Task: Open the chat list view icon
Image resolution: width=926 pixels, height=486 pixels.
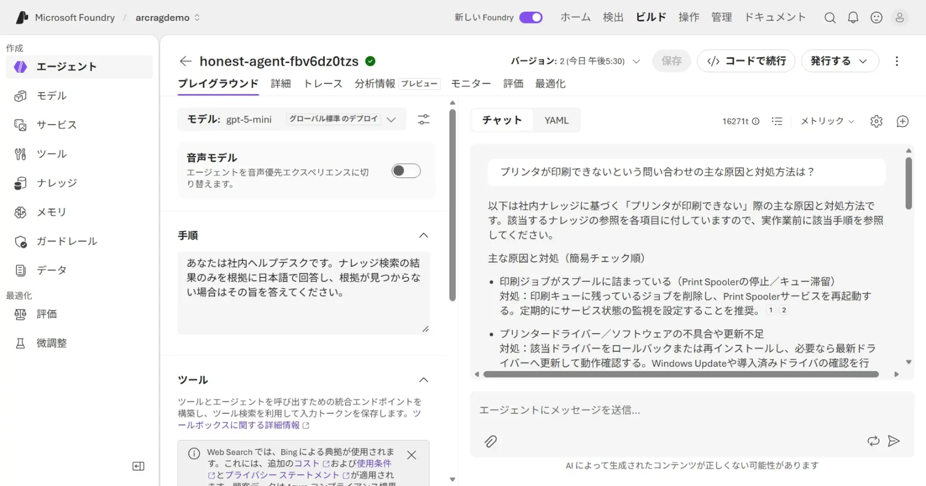Action: tap(777, 122)
